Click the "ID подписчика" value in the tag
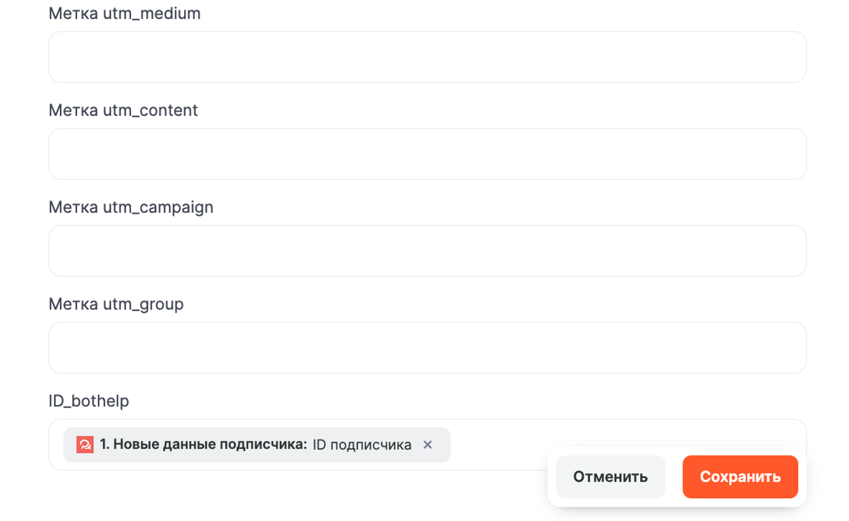The height and width of the screenshot is (521, 849). pyautogui.click(x=362, y=445)
